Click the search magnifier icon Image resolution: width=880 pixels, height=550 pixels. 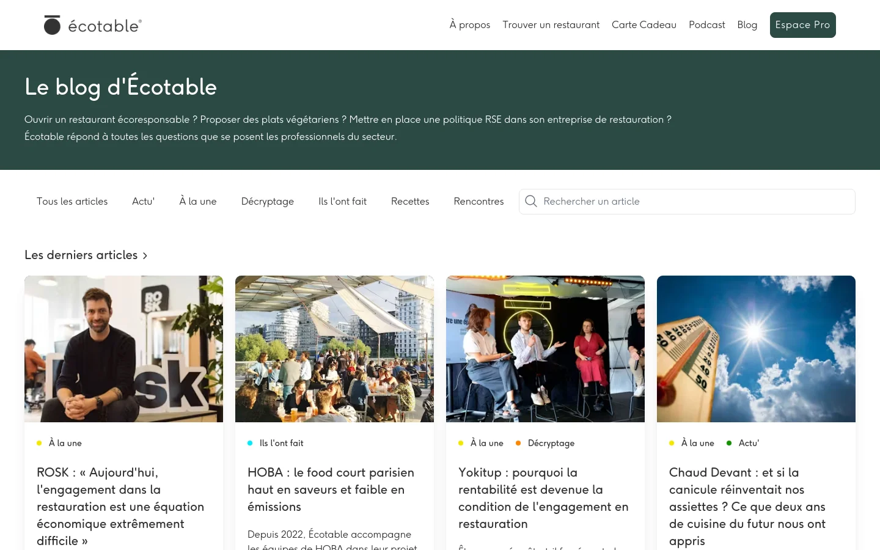pyautogui.click(x=531, y=201)
